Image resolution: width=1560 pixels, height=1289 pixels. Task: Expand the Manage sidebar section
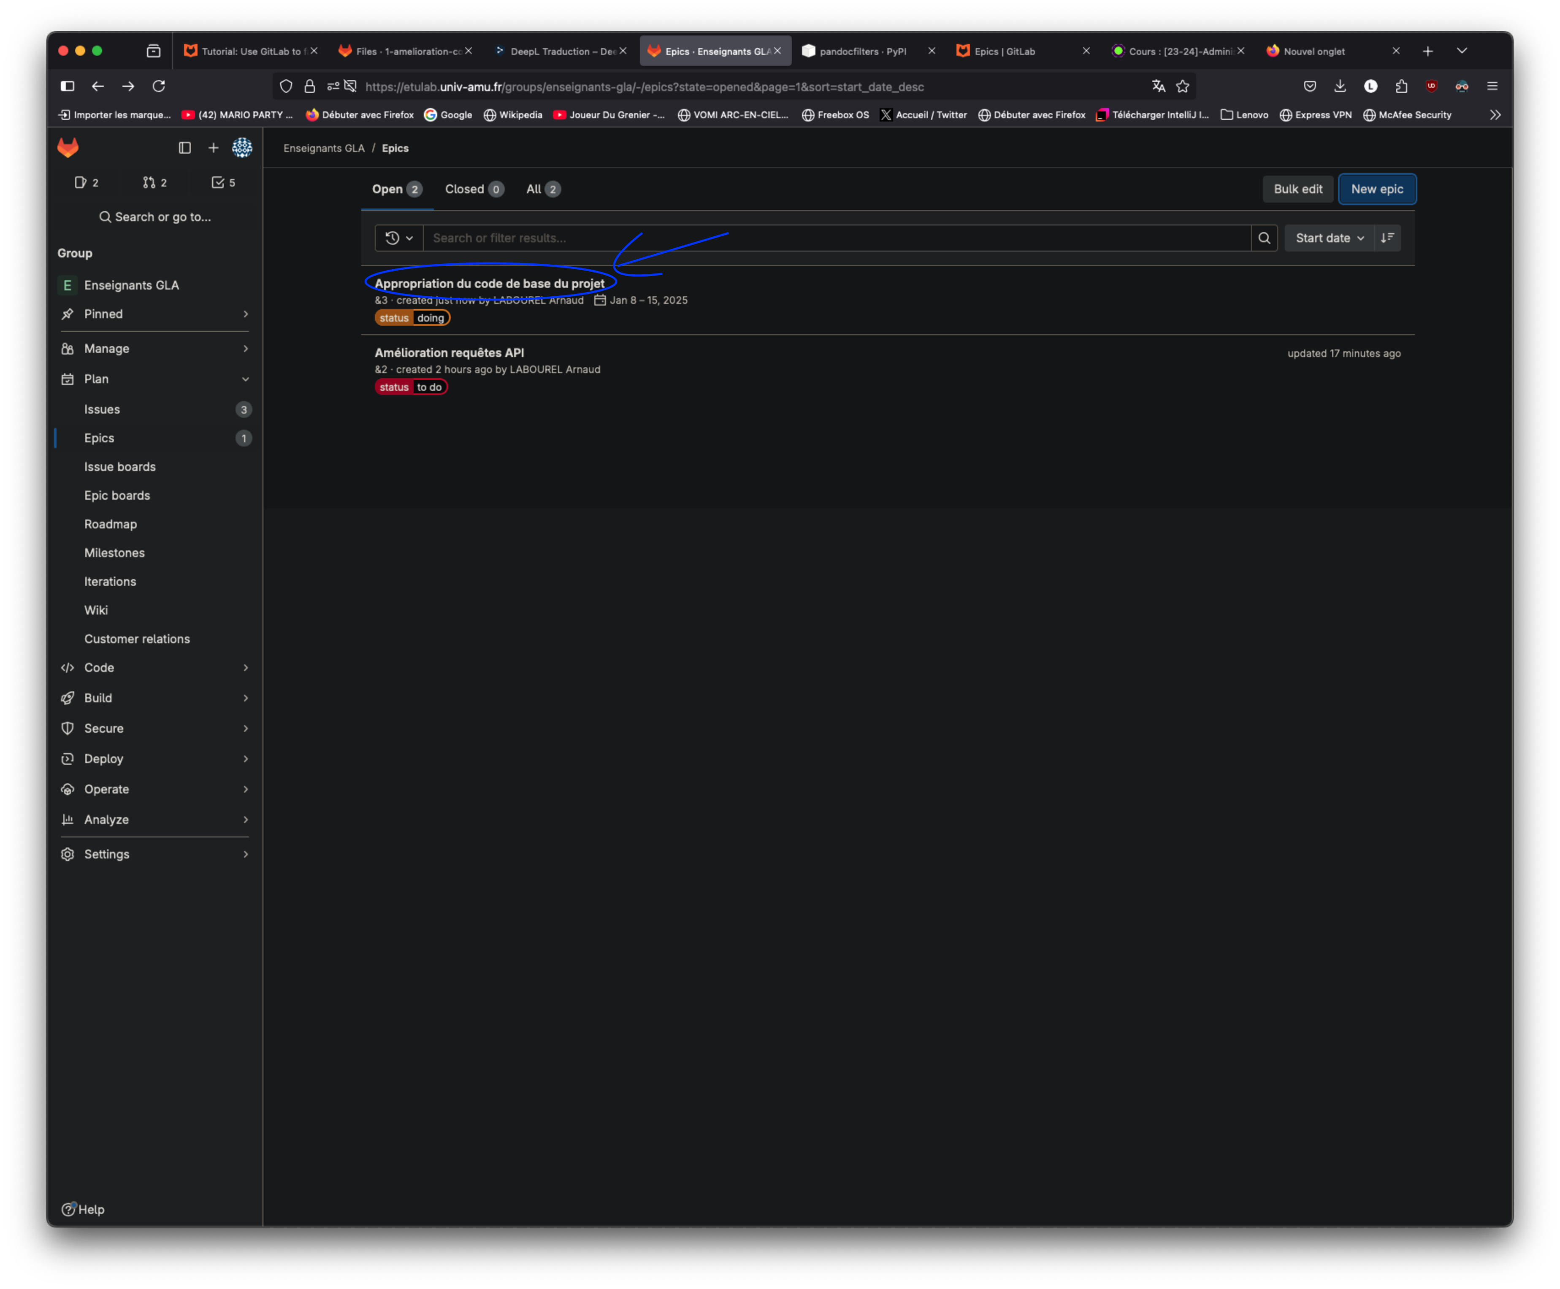click(x=154, y=348)
